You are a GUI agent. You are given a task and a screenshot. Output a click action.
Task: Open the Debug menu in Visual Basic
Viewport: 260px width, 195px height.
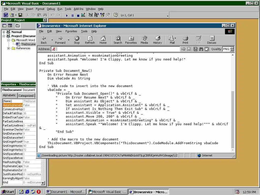[51, 9]
